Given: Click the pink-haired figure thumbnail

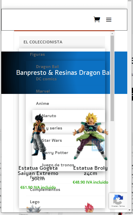Looking at the screenshot, I should point(89,207).
